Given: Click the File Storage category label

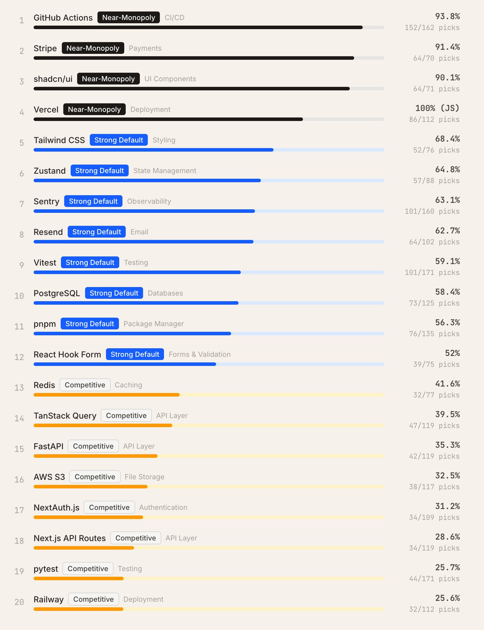Looking at the screenshot, I should click(144, 477).
